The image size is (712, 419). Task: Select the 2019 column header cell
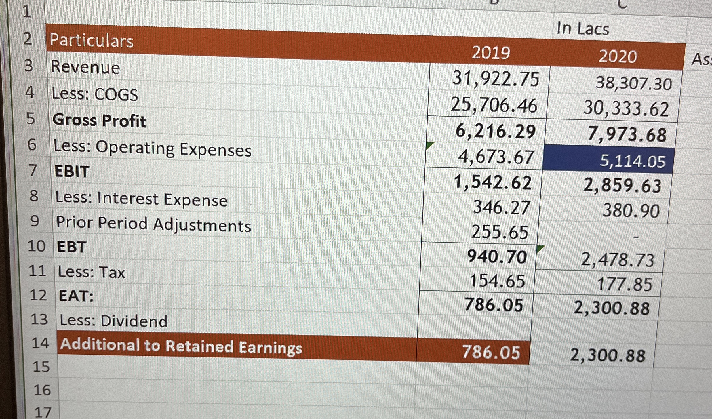click(x=491, y=53)
